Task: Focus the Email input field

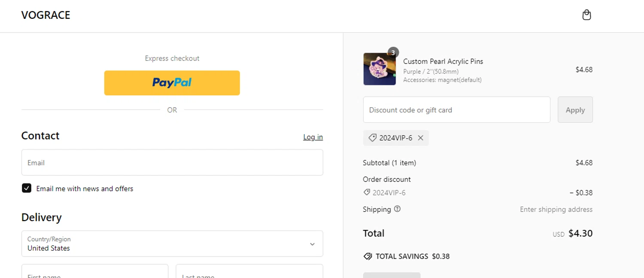Action: [x=172, y=163]
